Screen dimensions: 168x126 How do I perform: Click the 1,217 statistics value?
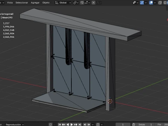point(6,23)
